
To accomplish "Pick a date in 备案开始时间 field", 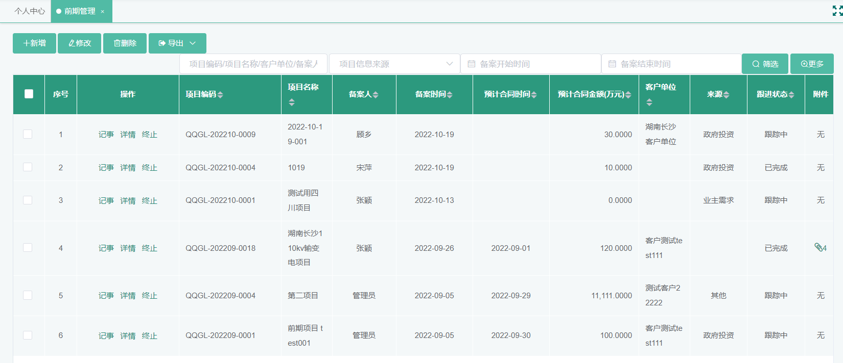I will 531,64.
